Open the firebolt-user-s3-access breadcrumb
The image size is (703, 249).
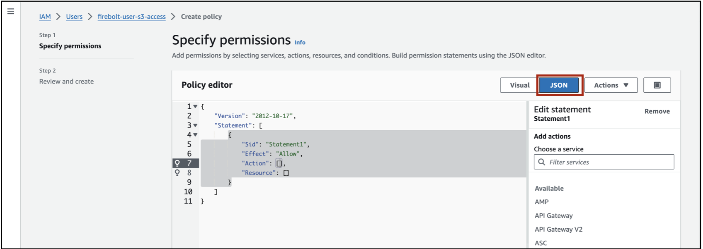[x=131, y=17]
